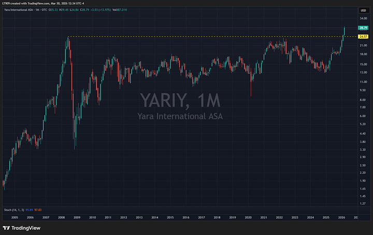The height and width of the screenshot is (235, 373).
Task: Click the 3.80 price axis label
Action: point(363,142)
